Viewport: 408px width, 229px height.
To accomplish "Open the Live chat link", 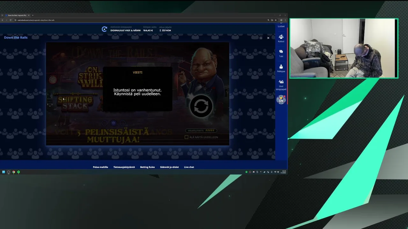I will (189, 167).
